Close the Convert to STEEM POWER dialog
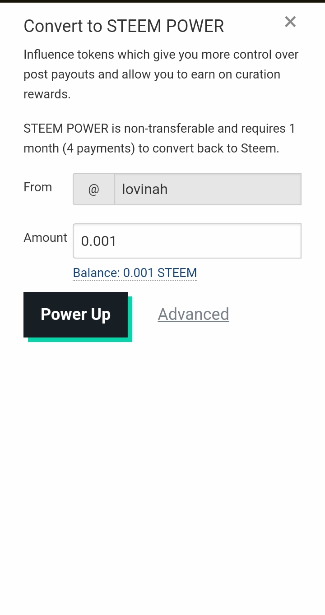Image resolution: width=325 pixels, height=615 pixels. [290, 22]
